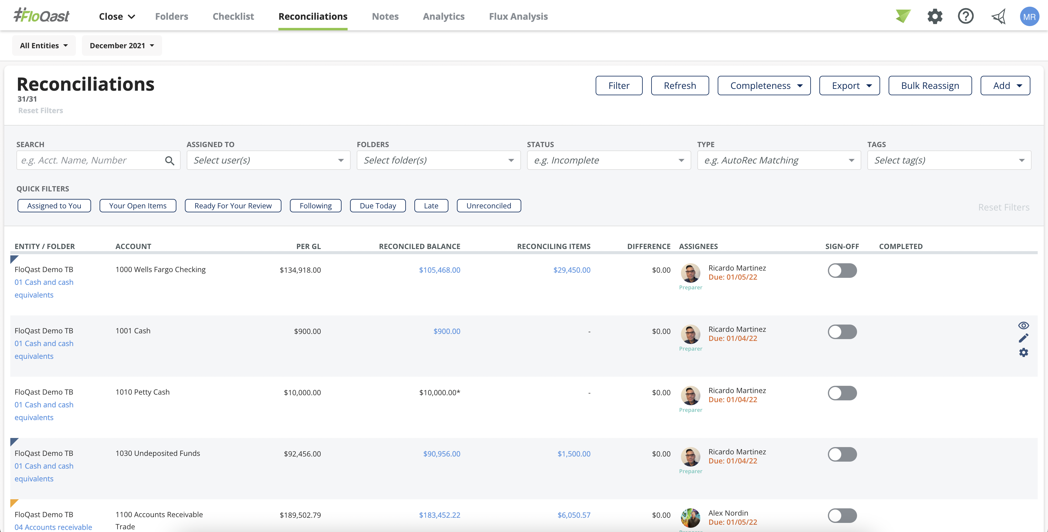The width and height of the screenshot is (1048, 532).
Task: Open the Close dropdown menu
Action: pos(117,16)
